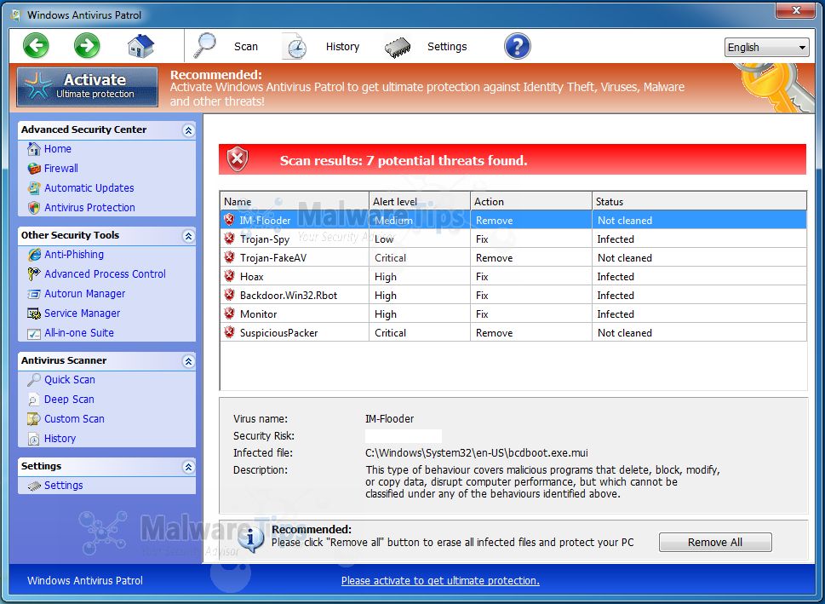The width and height of the screenshot is (825, 604).
Task: Open the language dropdown showing English
Action: 766,48
